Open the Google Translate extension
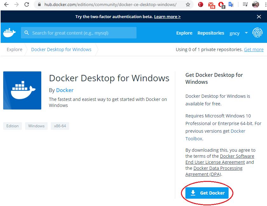The height and width of the screenshot is (206, 267). (x=231, y=4)
